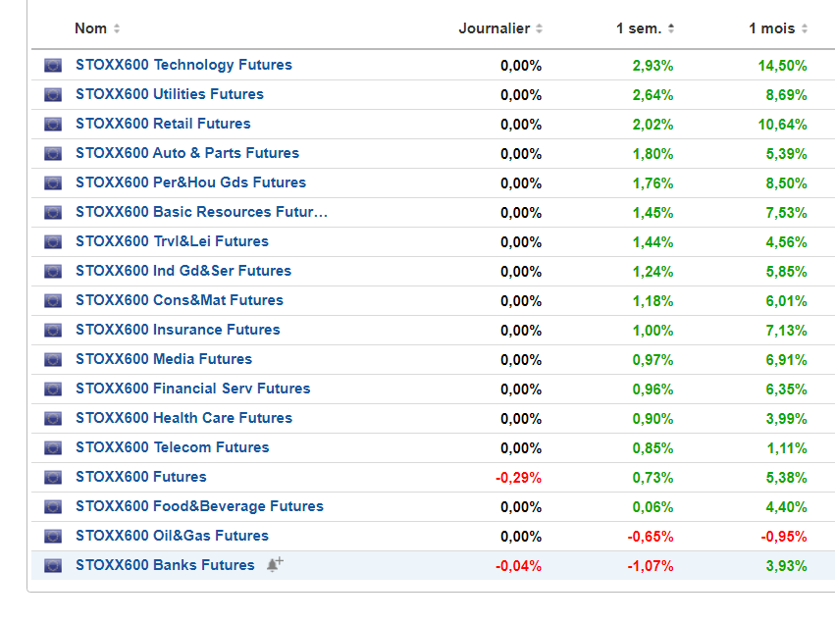Screen dimensions: 835x623
Task: Open STOXX600 Auto & Parts Futures link
Action: pos(186,153)
